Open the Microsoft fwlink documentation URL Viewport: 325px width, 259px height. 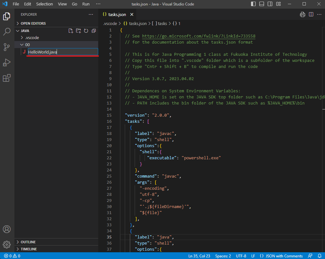[198, 36]
